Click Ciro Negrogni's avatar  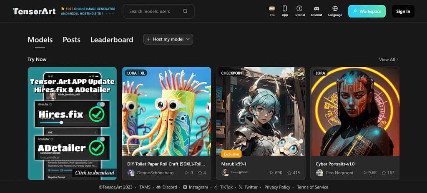point(319,173)
